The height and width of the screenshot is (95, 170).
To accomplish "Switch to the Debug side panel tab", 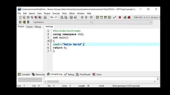I will click(38, 27).
